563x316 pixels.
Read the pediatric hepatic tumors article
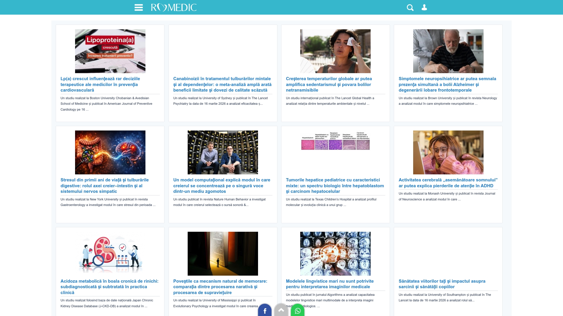pos(335,186)
